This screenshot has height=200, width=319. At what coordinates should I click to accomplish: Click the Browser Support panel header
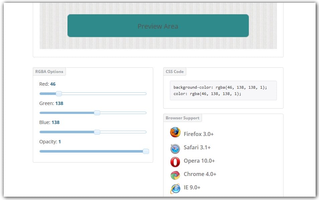182,118
